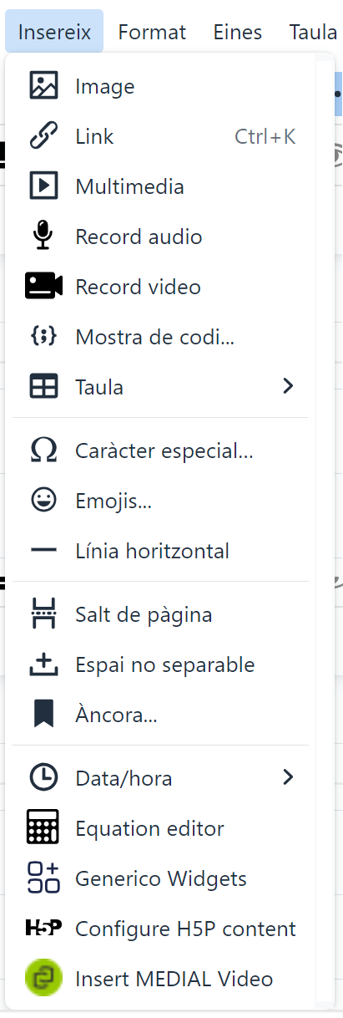The width and height of the screenshot is (343, 1018).
Task: Click the chain Link icon
Action: 43,136
